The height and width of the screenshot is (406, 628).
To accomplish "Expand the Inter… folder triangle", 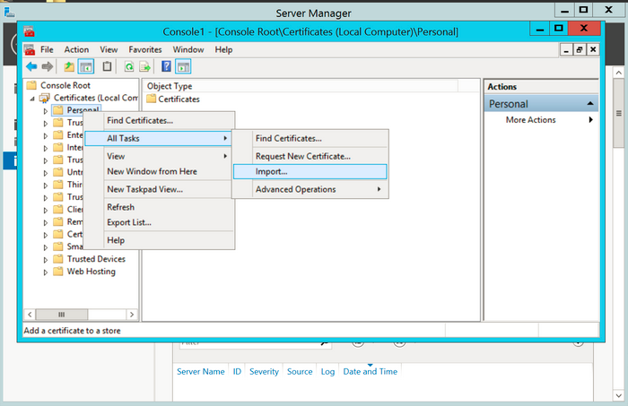I will click(45, 148).
